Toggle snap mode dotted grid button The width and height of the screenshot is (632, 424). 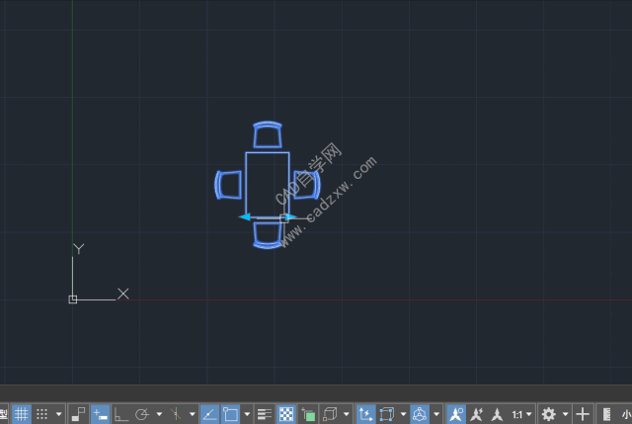point(41,414)
